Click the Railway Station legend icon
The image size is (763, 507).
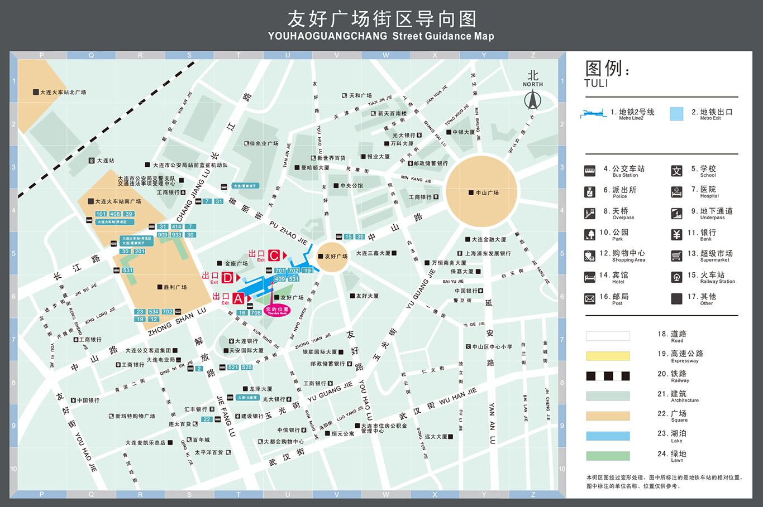[x=676, y=277]
